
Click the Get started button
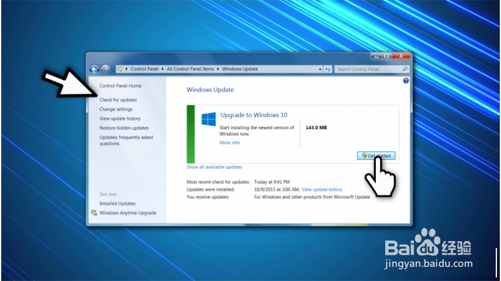point(376,156)
